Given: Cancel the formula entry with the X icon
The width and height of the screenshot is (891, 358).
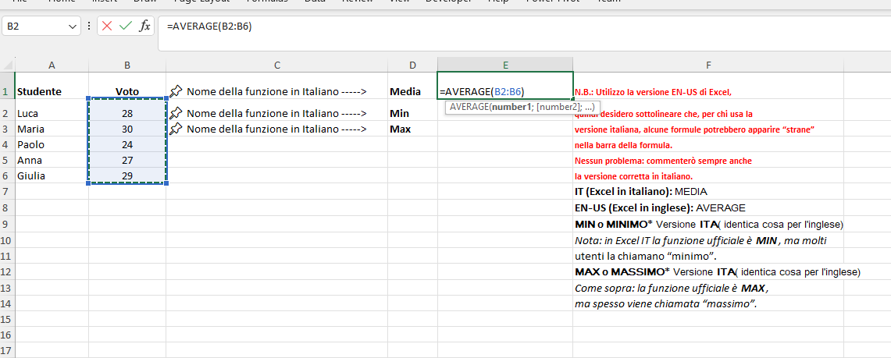Looking at the screenshot, I should click(x=108, y=26).
